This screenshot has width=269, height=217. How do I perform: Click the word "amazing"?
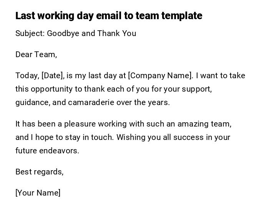click(x=193, y=124)
